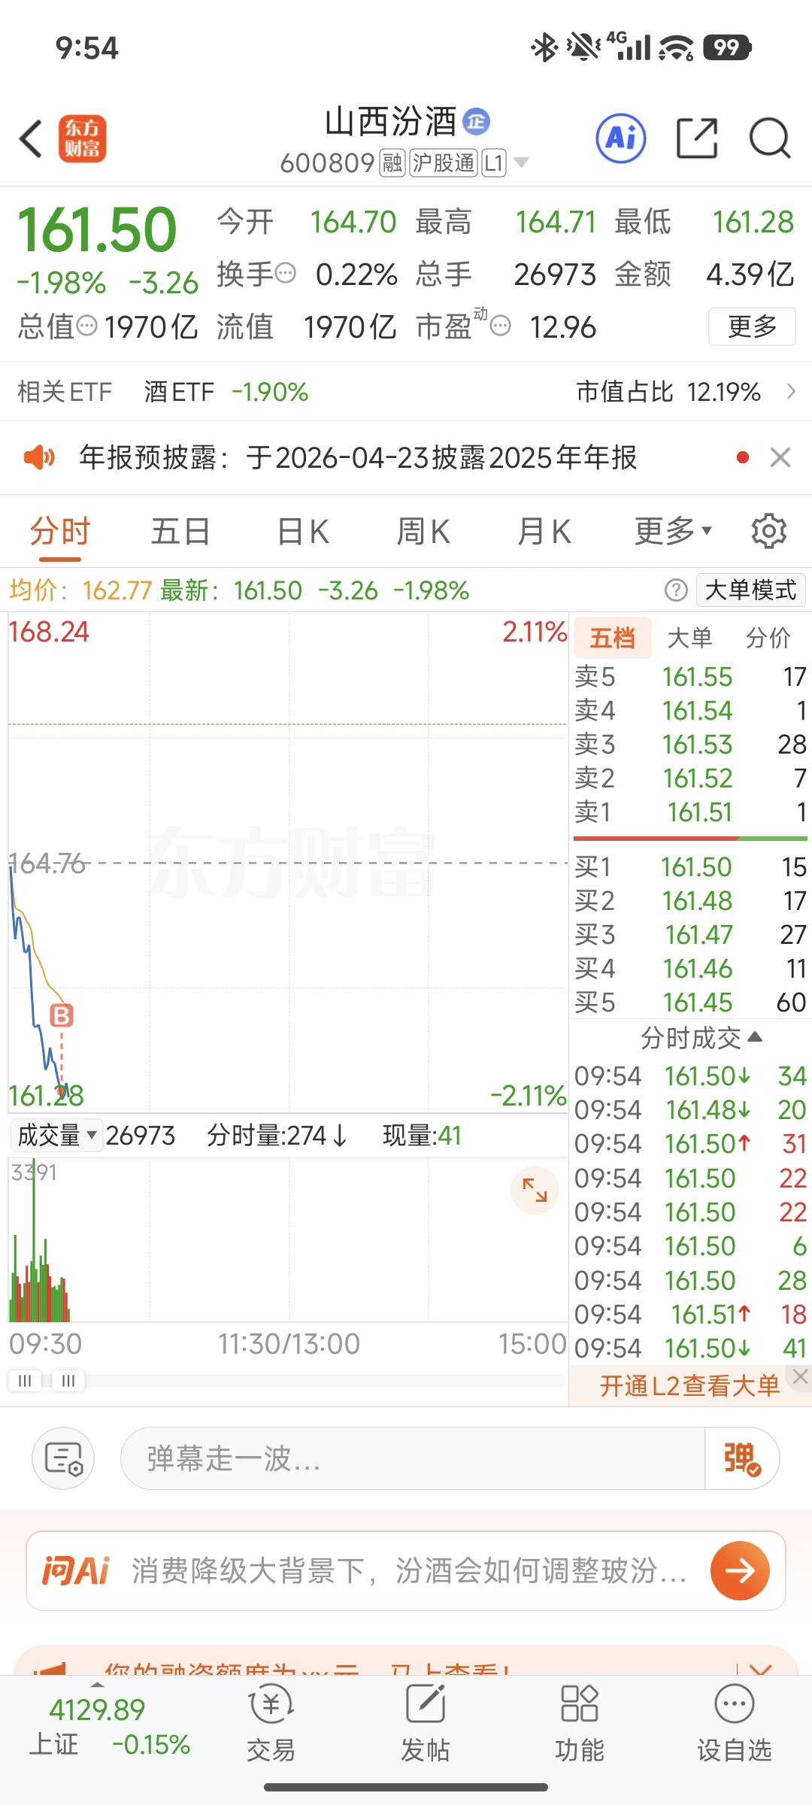Open the danmaku settings icon
Viewport: 812px width, 1805px height.
click(63, 1458)
